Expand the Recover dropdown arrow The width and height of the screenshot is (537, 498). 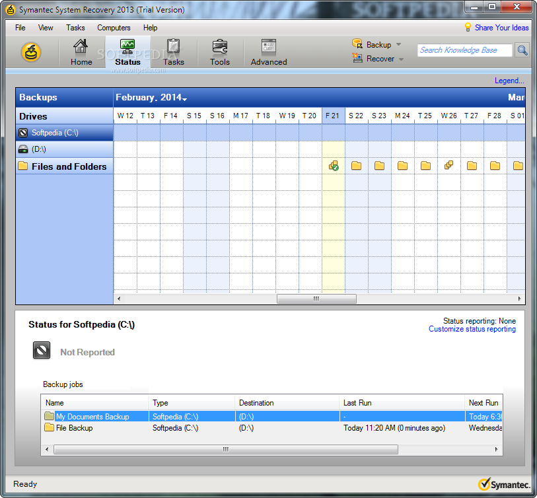401,59
